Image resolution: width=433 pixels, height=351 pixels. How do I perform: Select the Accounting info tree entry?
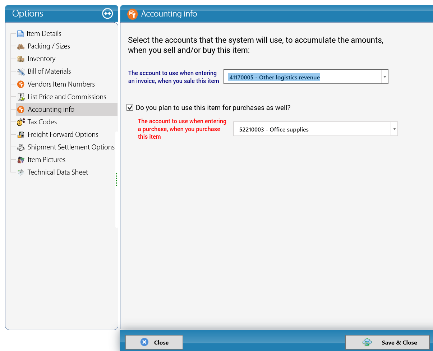click(51, 110)
